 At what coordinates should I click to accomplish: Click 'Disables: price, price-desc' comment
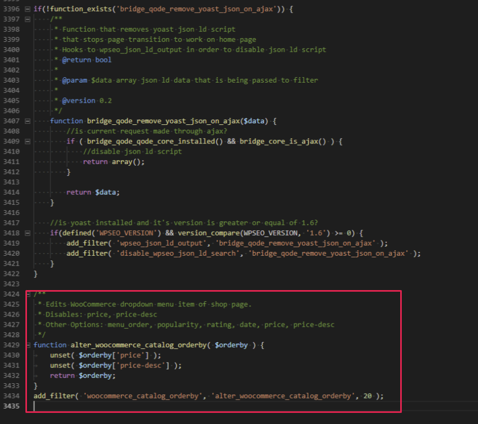[101, 314]
